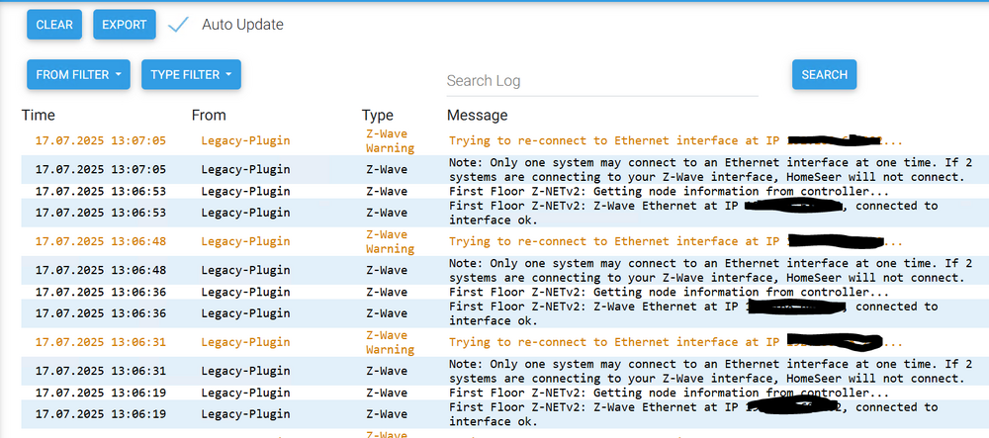Focus the Search Log input field
Image resolution: width=989 pixels, height=438 pixels.
pos(601,81)
